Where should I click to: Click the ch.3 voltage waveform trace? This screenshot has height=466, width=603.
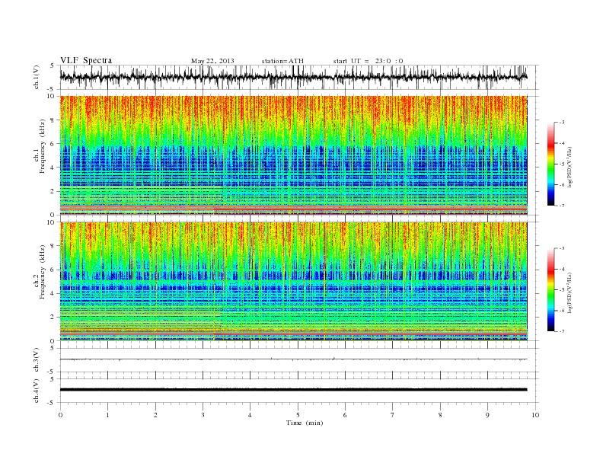(x=293, y=359)
